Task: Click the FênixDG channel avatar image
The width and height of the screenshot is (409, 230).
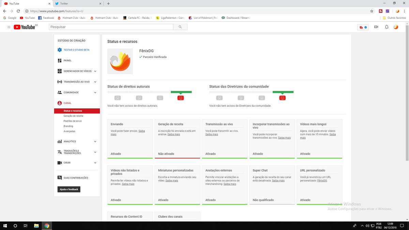Action: pyautogui.click(x=120, y=61)
